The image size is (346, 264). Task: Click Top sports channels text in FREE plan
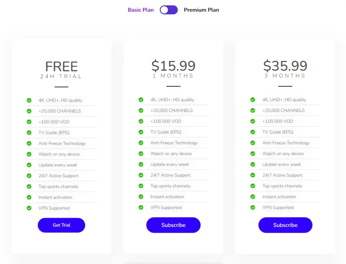[59, 187]
